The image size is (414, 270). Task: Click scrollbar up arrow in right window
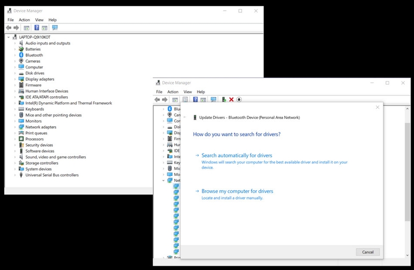pos(407,109)
